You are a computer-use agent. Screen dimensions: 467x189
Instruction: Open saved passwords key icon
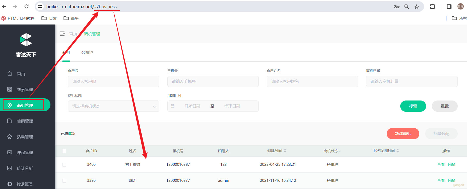[x=396, y=7]
